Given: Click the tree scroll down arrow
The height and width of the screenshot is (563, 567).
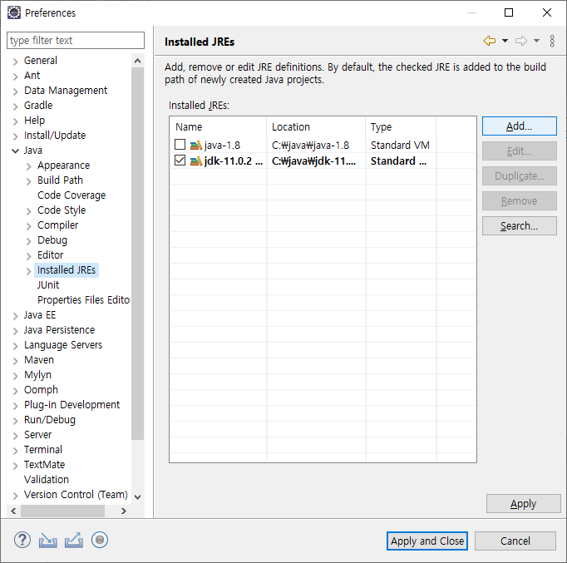Looking at the screenshot, I should (137, 496).
